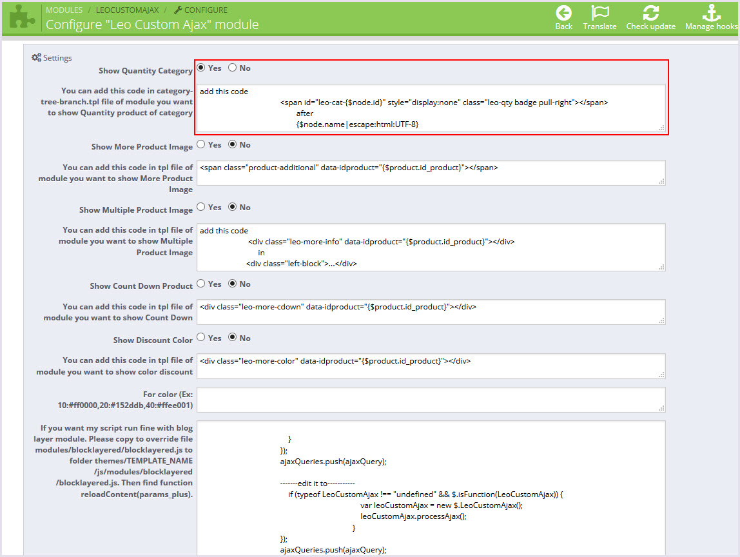Click the wrench icon beside Configure
The image size is (740, 557).
178,10
